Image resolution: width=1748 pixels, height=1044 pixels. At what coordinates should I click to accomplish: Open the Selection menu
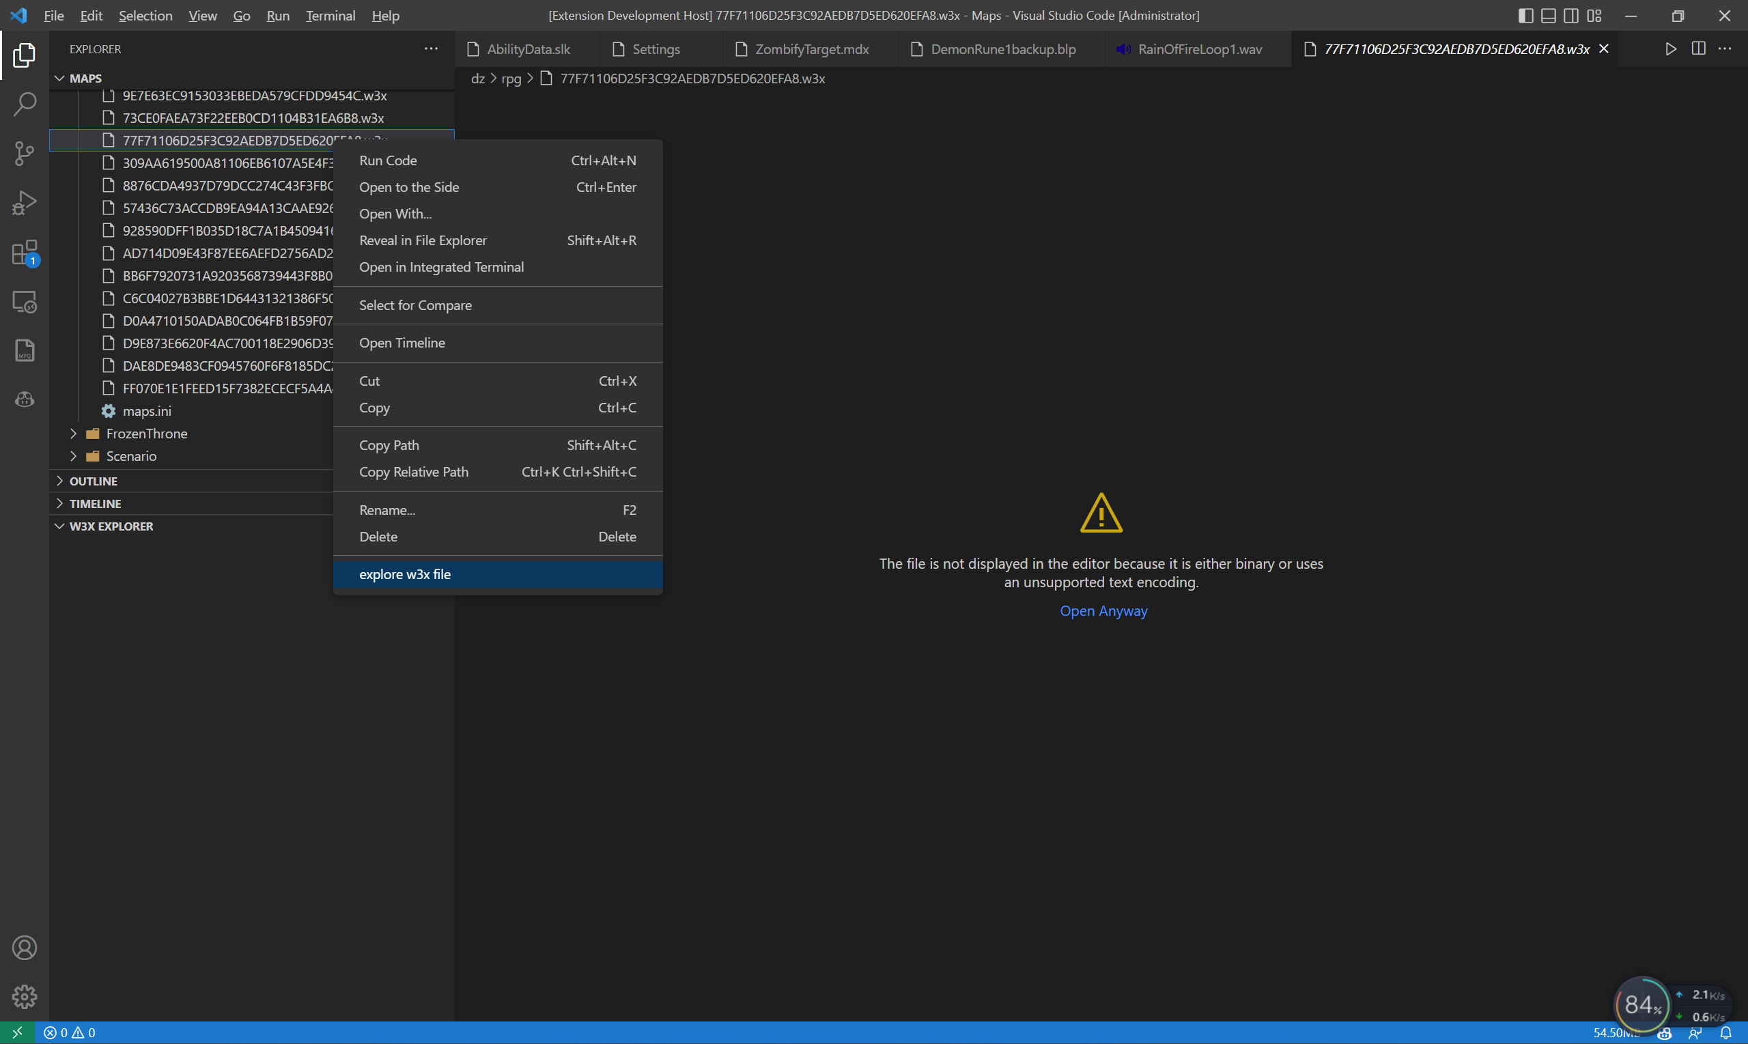point(145,16)
